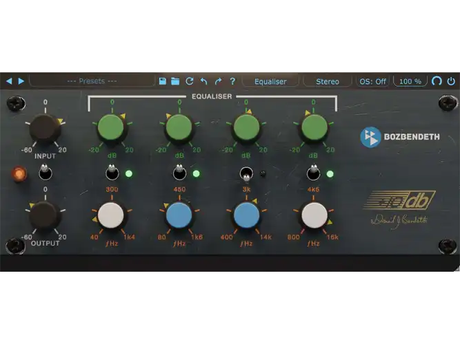Image resolution: width=460 pixels, height=344 pixels.
Task: Click the BOZBENDETH brand name text
Action: point(412,137)
